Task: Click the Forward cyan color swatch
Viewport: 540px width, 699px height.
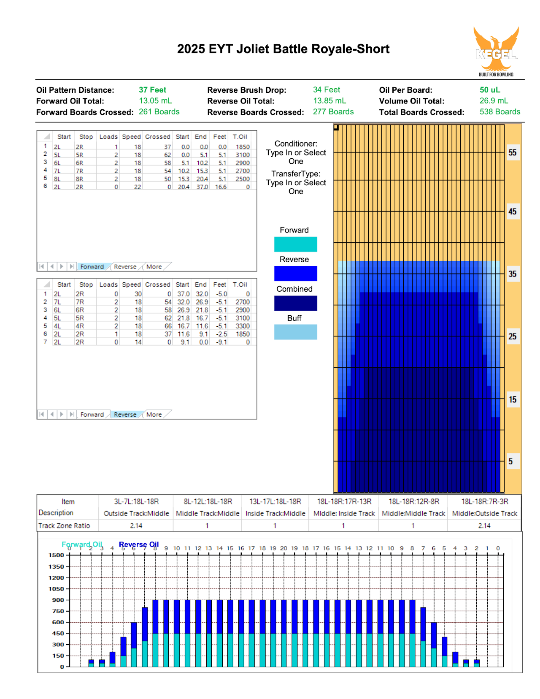Action: [296, 244]
